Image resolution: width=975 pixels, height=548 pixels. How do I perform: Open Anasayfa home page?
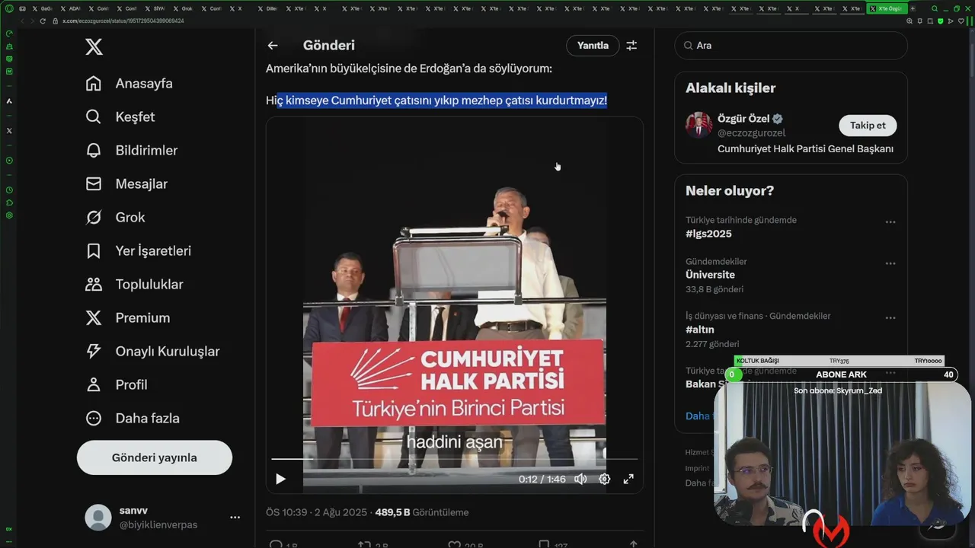pyautogui.click(x=129, y=84)
